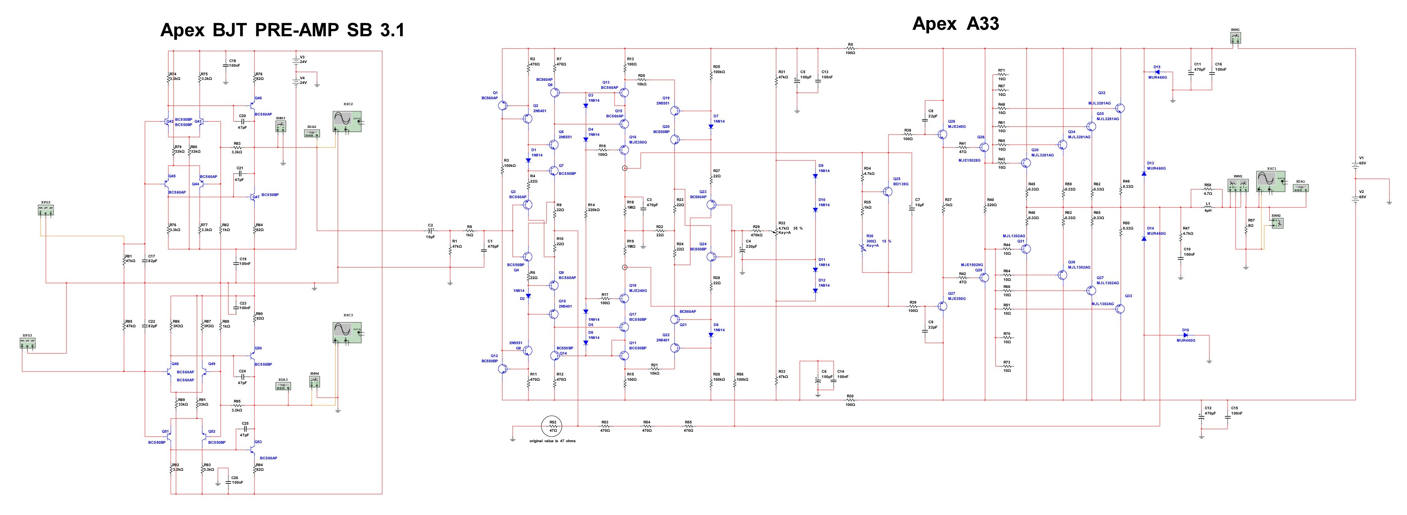The width and height of the screenshot is (1407, 515).
Task: Open the XDA1 distortion analyzer
Action: 1301,188
